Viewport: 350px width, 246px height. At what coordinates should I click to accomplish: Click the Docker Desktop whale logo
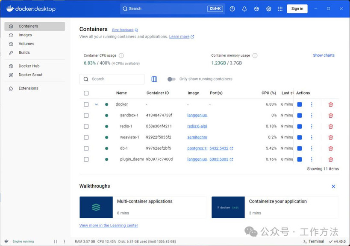[x=31, y=9]
